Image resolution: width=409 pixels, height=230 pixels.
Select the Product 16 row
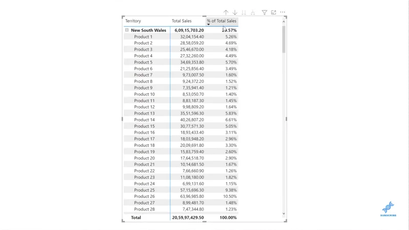tap(181, 132)
